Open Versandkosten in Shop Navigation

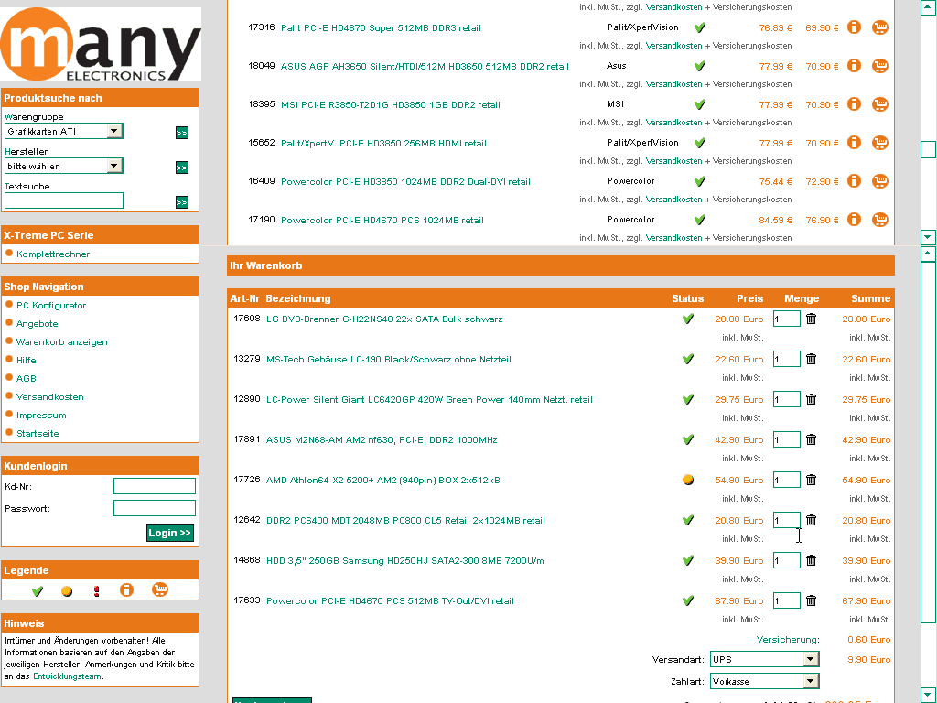pyautogui.click(x=49, y=397)
